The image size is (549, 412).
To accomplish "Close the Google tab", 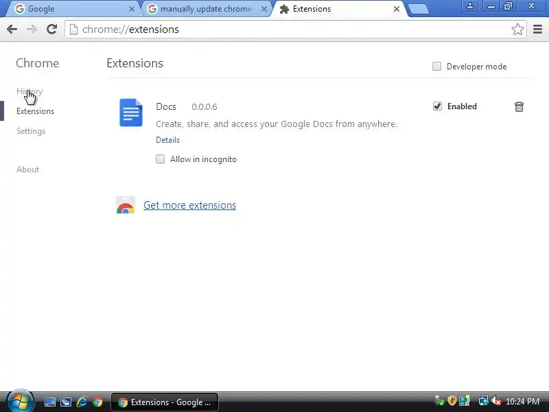I will [132, 9].
